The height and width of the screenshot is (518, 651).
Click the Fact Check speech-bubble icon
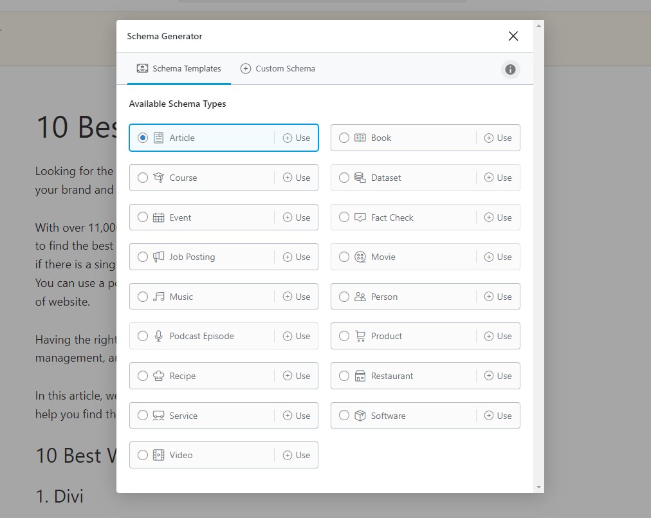point(360,217)
